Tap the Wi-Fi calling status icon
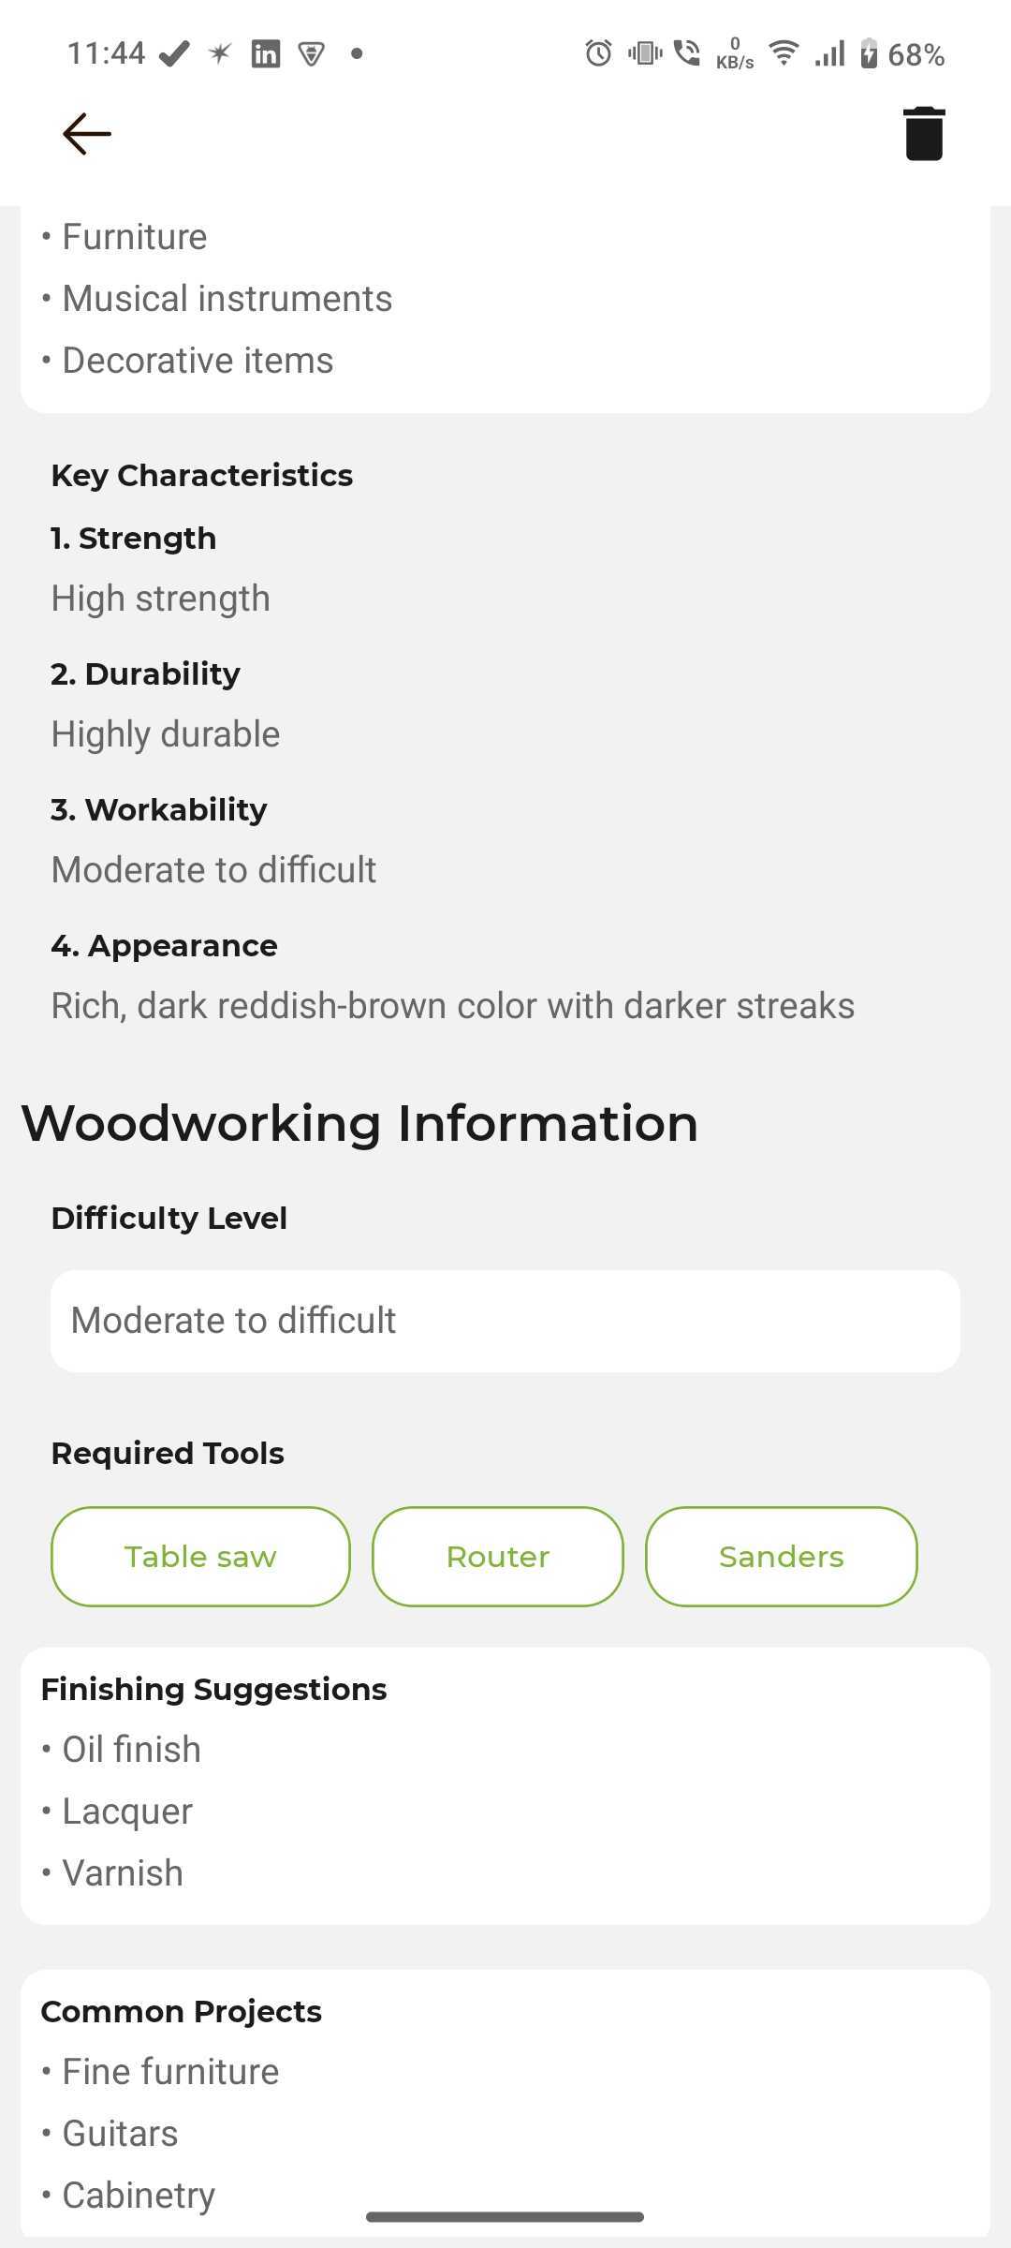The height and width of the screenshot is (2248, 1011). (x=687, y=53)
